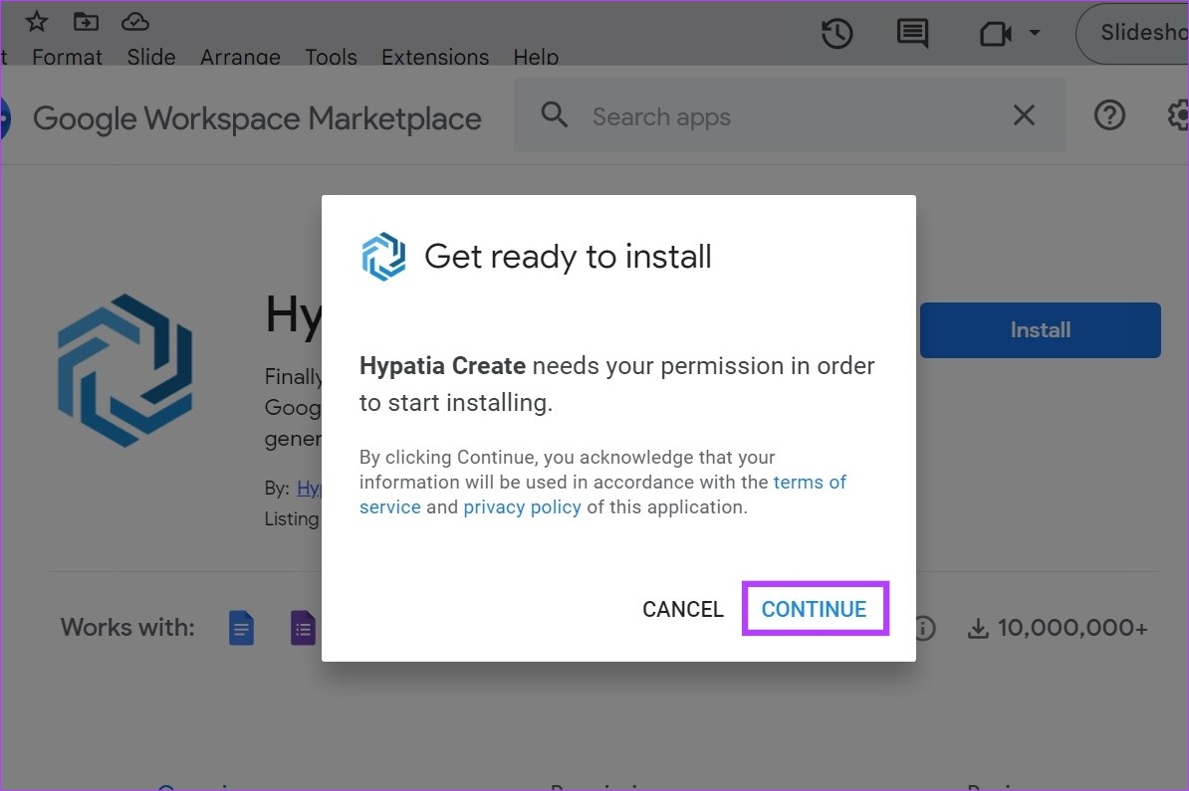This screenshot has width=1189, height=791.
Task: Open the Format menu
Action: tap(67, 57)
